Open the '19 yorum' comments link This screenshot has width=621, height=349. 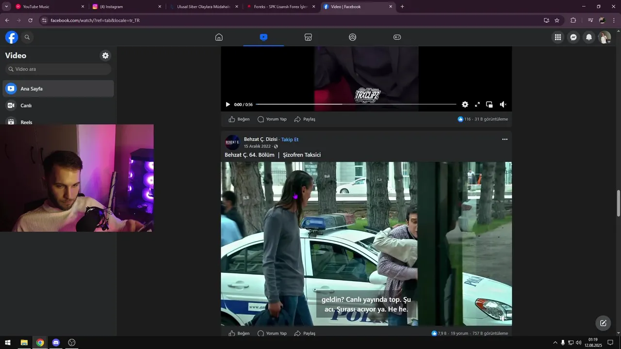[x=459, y=333]
